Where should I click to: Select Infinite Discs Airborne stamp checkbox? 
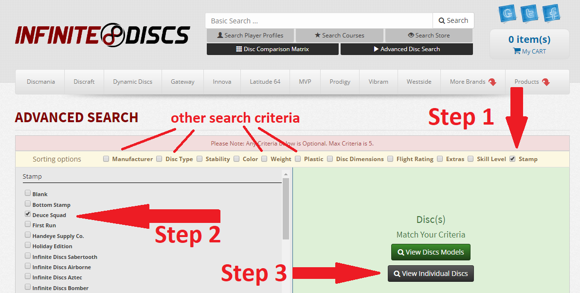pyautogui.click(x=28, y=266)
